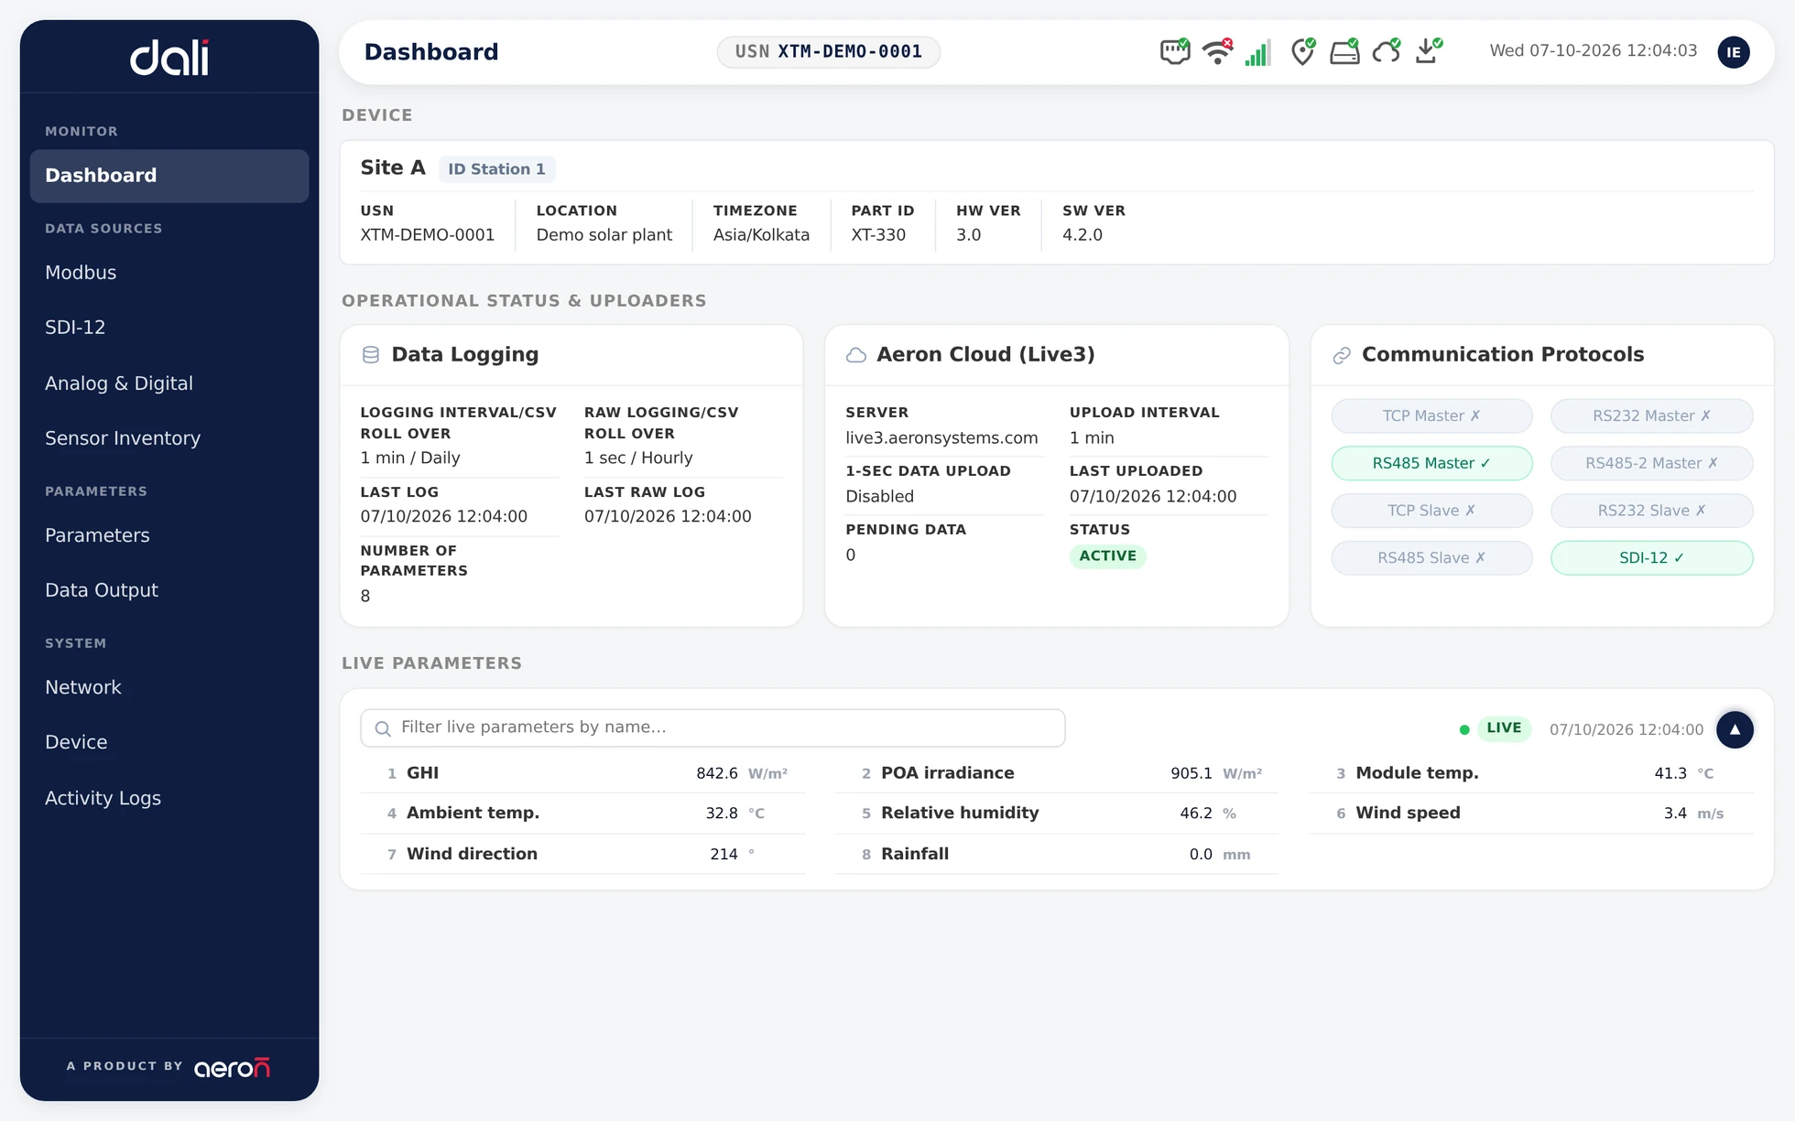
Task: Go to Modbus data source
Action: [169, 273]
